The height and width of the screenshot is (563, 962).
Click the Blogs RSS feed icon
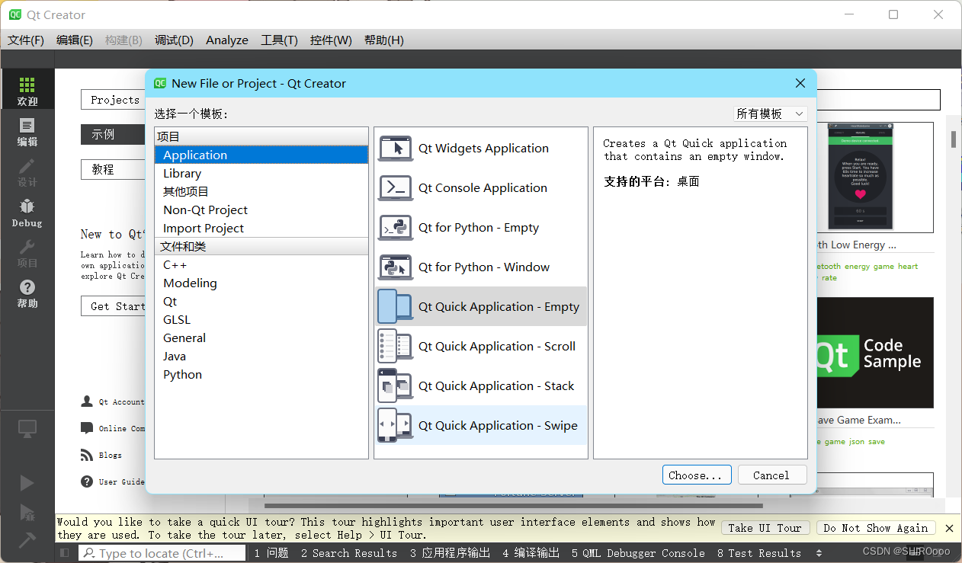87,455
